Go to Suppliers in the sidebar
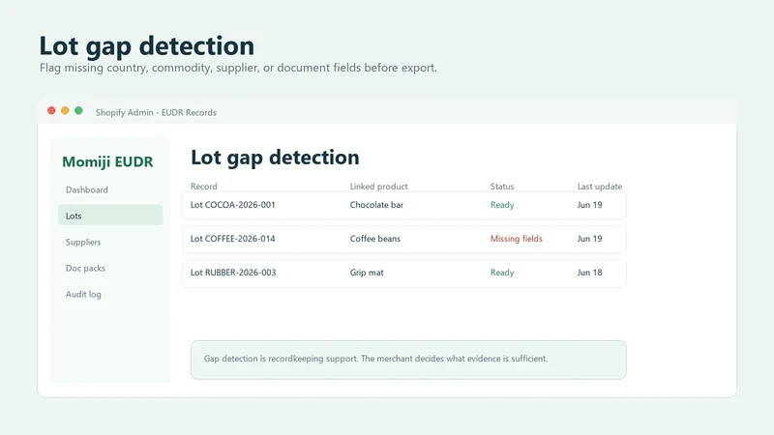This screenshot has width=774, height=435. pyautogui.click(x=83, y=243)
